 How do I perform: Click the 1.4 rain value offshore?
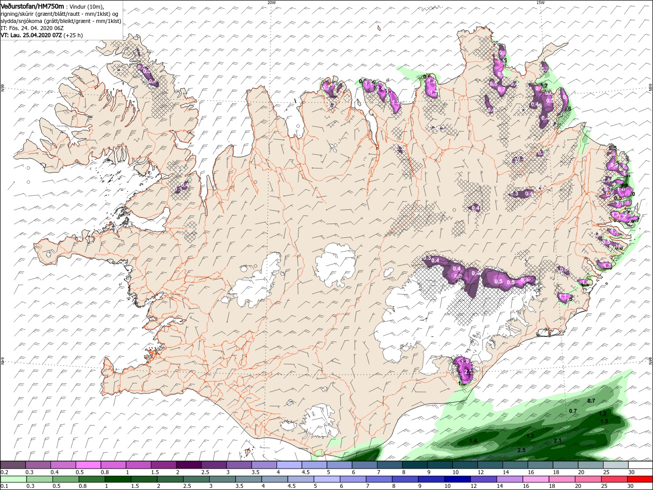(473, 440)
